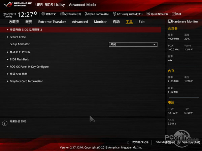
Task: Click the +3.3V reading 3.344 V
Action: click(172, 123)
